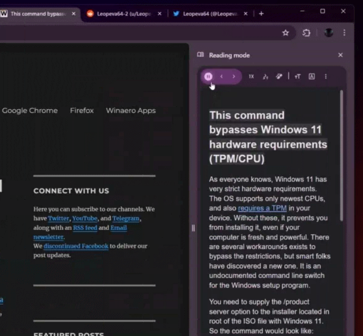Change 1x voice speed setting
The width and height of the screenshot is (363, 336).
point(252,76)
